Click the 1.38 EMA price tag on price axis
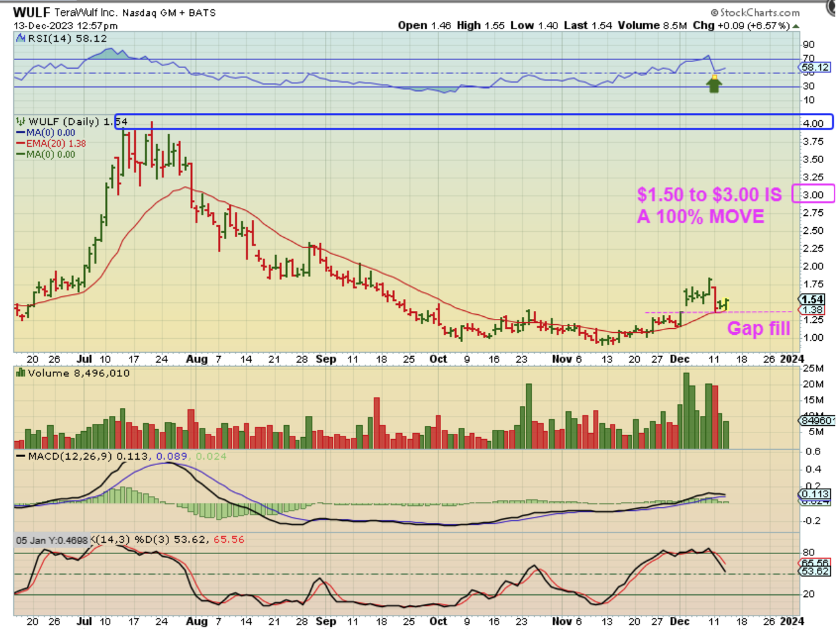 (812, 310)
